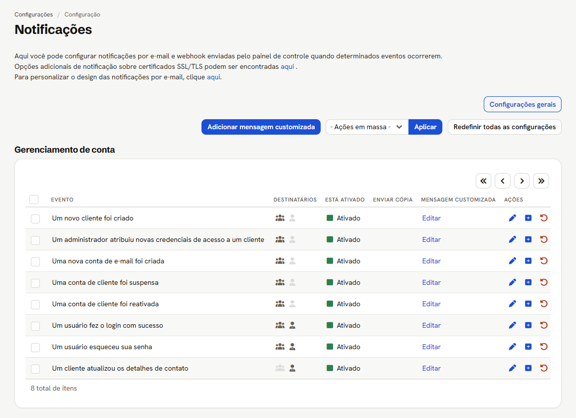This screenshot has height=418, width=576.
Task: Check the box for 'Um novo cliente foi criado'
Action: pos(35,219)
